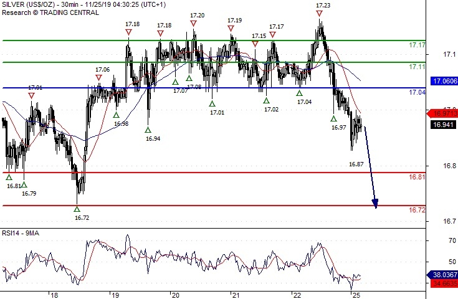Screen dimensions: 458x299
Task: Click the red 16.9713 moving average value box
Action: [442, 113]
